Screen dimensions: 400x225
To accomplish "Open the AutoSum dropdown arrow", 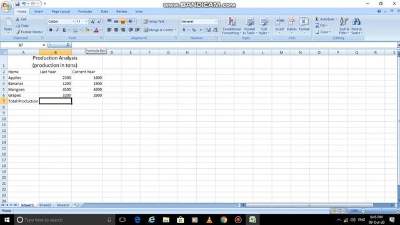I will coord(336,19).
